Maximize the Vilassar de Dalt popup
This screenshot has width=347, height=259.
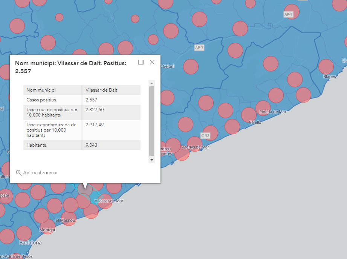coord(141,62)
